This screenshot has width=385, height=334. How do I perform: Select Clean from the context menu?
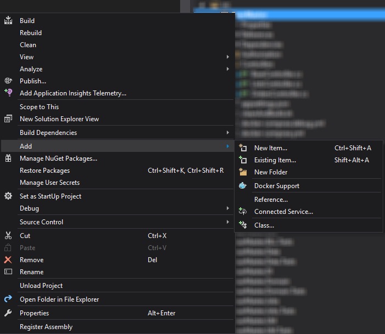coord(118,44)
